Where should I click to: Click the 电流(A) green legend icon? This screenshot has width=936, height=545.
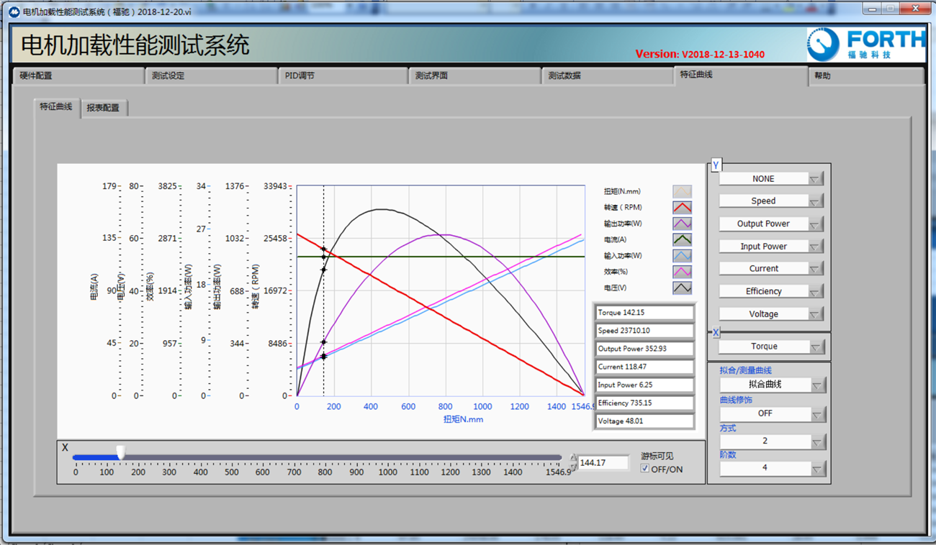pos(682,239)
